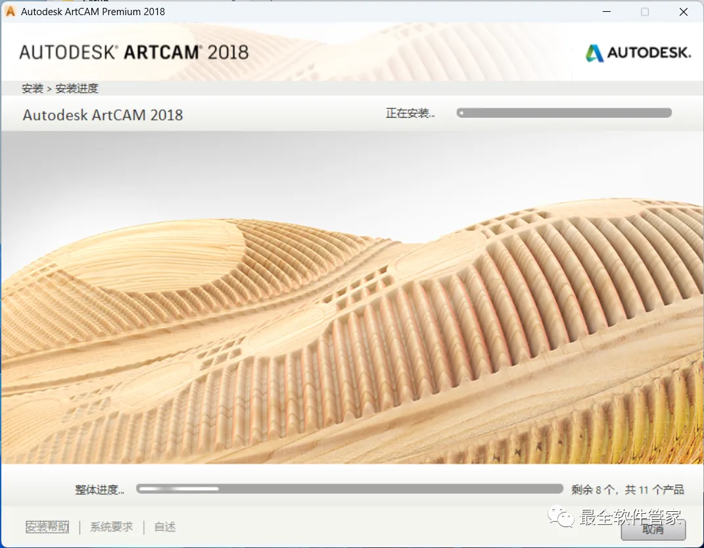The image size is (704, 548).
Task: Minimize the ArtCAM installer window
Action: (607, 12)
